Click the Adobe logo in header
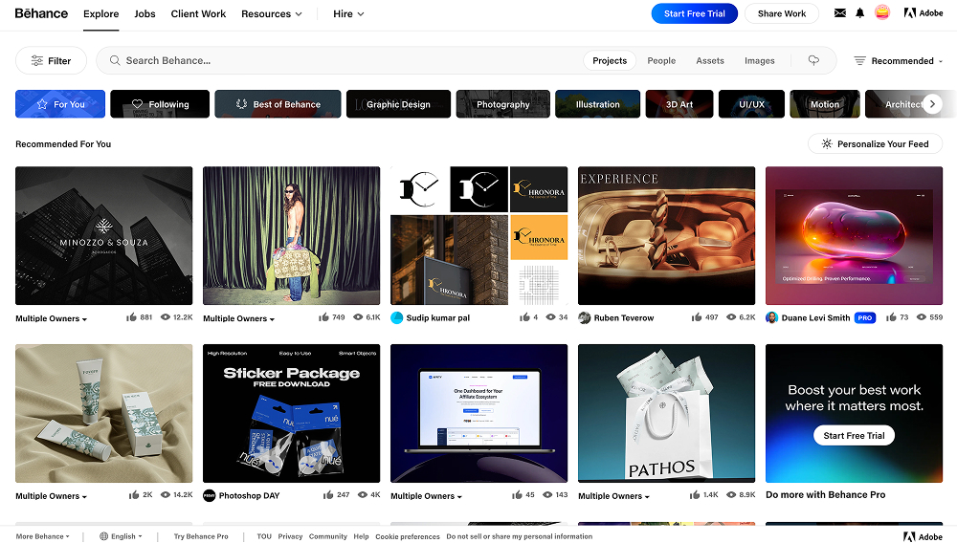This screenshot has width=957, height=543. [x=923, y=12]
